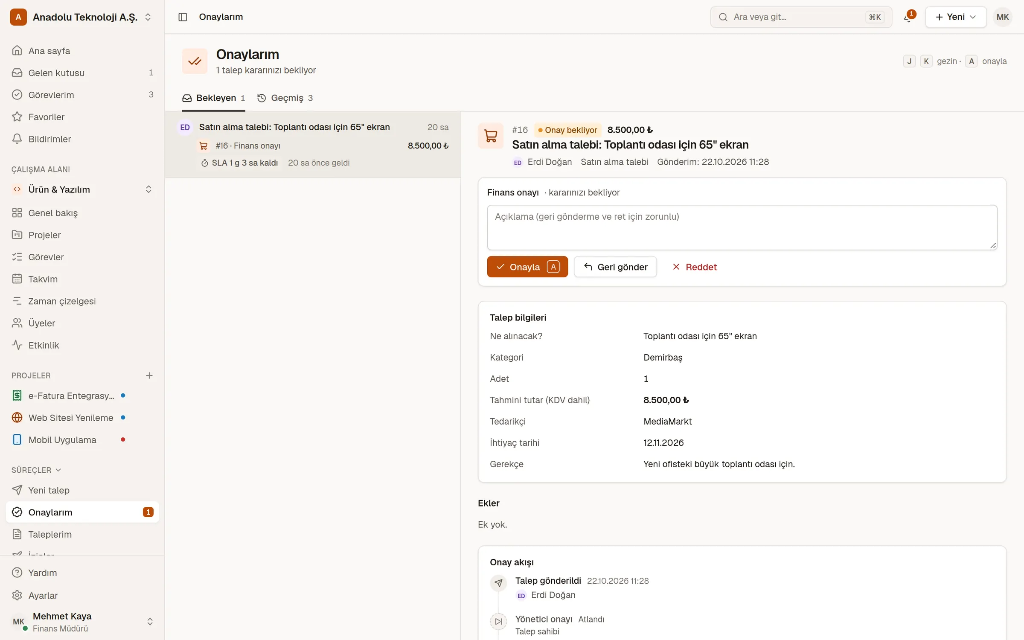Viewport: 1024px width, 640px height.
Task: Expand Ürün & Yazılım workspace selector
Action: 82,189
